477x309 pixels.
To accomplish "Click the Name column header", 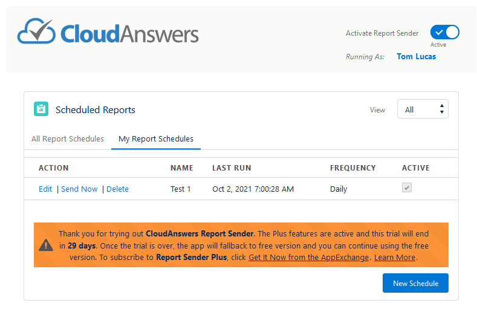I will pyautogui.click(x=181, y=168).
